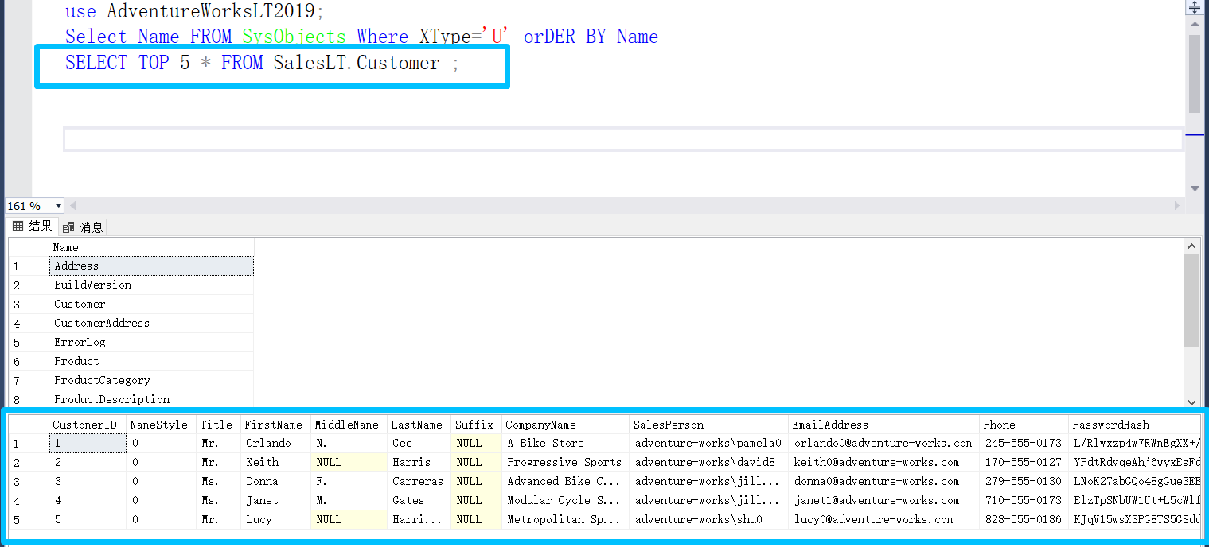Viewport: 1209px width, 547px height.
Task: Click AdventureWorksLT2019 in the query editor
Action: point(212,11)
